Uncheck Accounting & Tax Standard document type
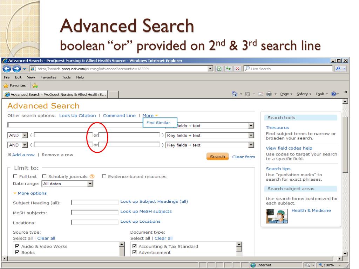This screenshot has width=359, height=269. (135, 246)
